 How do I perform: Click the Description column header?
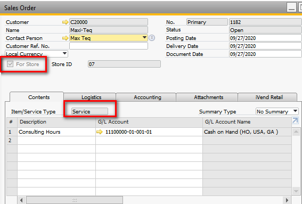click(56, 122)
